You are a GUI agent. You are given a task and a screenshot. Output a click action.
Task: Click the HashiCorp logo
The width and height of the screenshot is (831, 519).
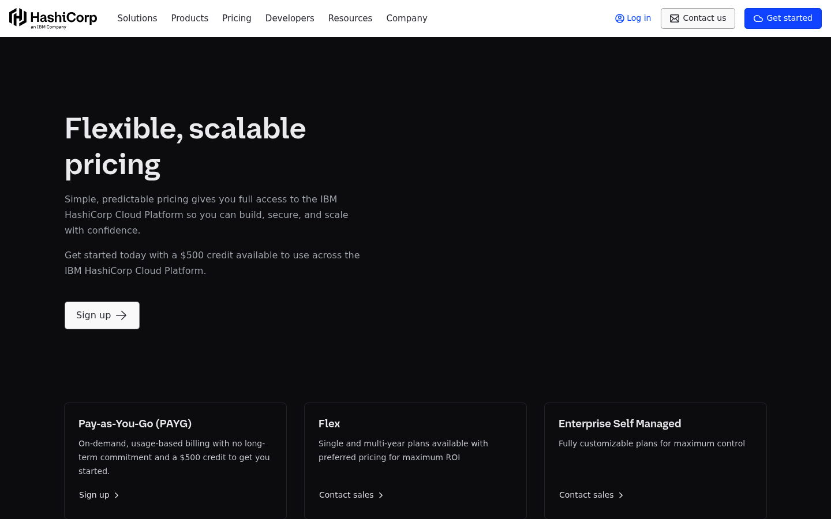(x=53, y=18)
